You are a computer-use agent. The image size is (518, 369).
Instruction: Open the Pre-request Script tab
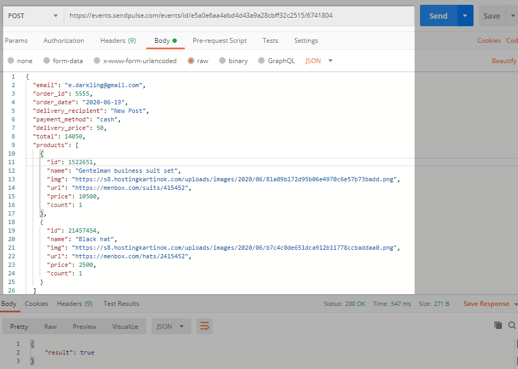[220, 41]
